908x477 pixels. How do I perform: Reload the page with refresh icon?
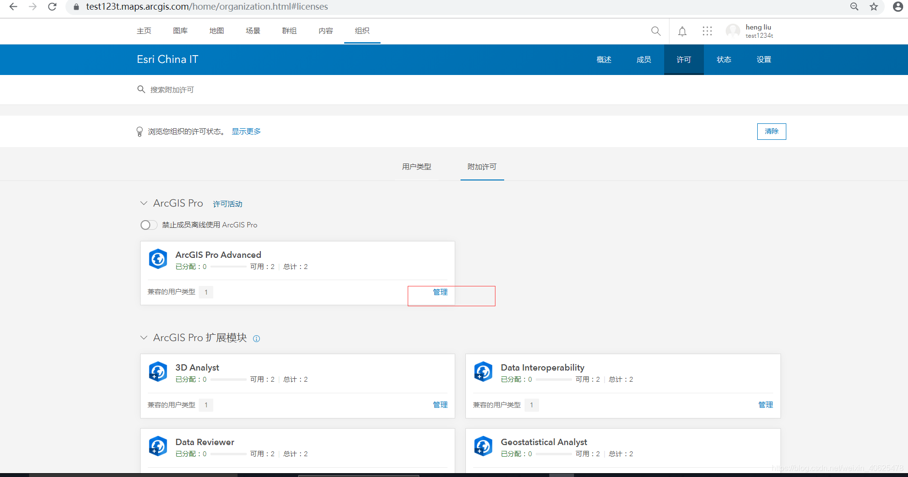(52, 7)
